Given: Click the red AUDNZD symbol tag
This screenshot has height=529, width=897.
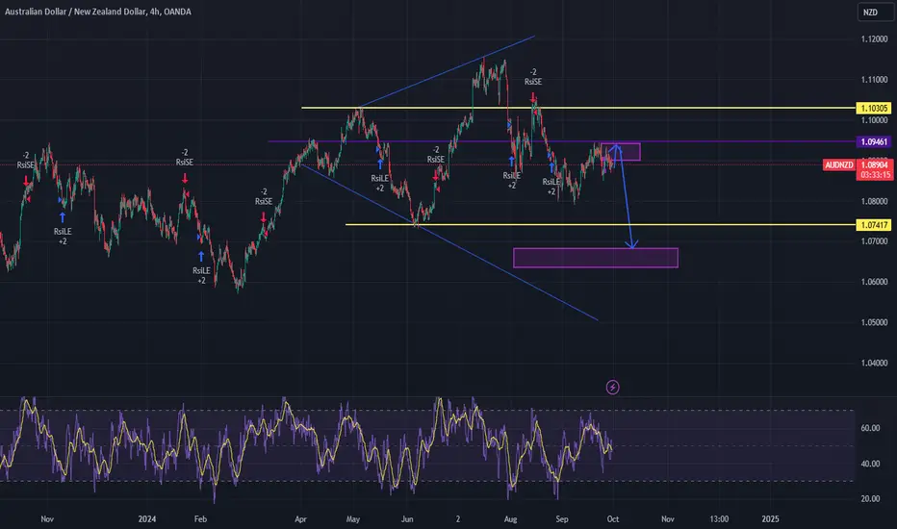Looking at the screenshot, I should click(838, 165).
